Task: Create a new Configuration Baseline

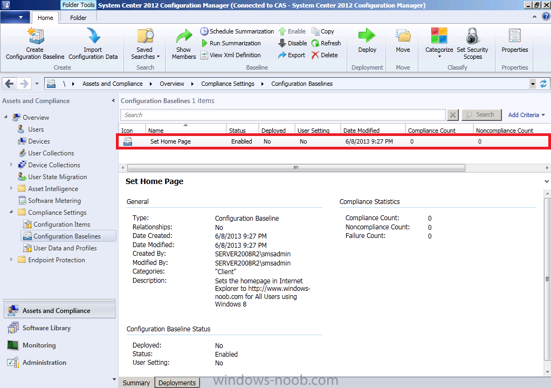Action: click(x=35, y=44)
